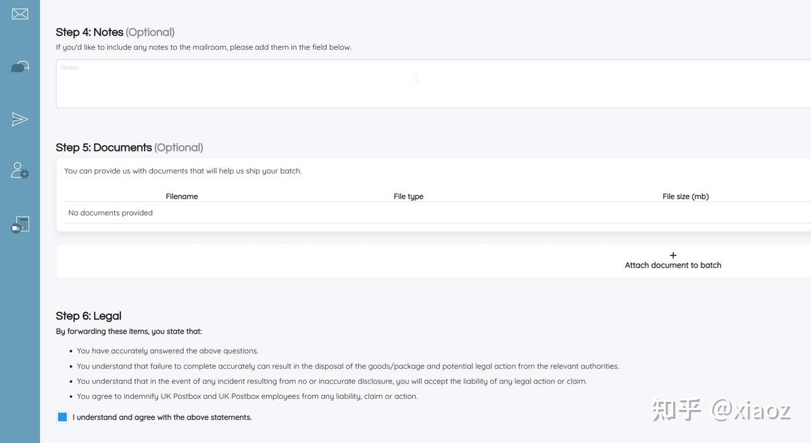Click the Filename column header
This screenshot has height=443, width=811.
182,197
